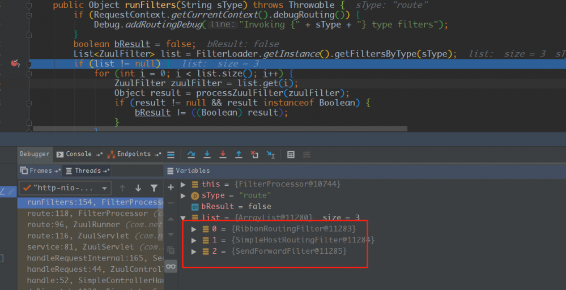566x290 pixels.
Task: Click the red Force Step Into icon
Action: click(223, 155)
